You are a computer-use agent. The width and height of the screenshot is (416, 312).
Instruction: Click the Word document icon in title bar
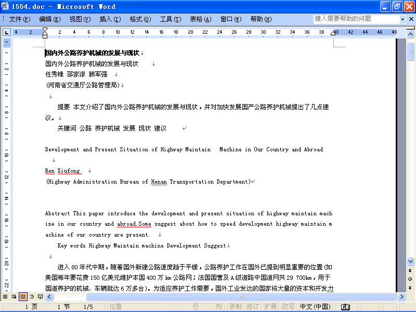(5, 6)
